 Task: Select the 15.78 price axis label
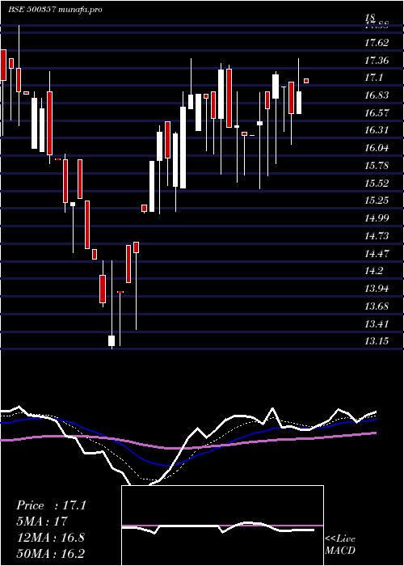(x=377, y=166)
